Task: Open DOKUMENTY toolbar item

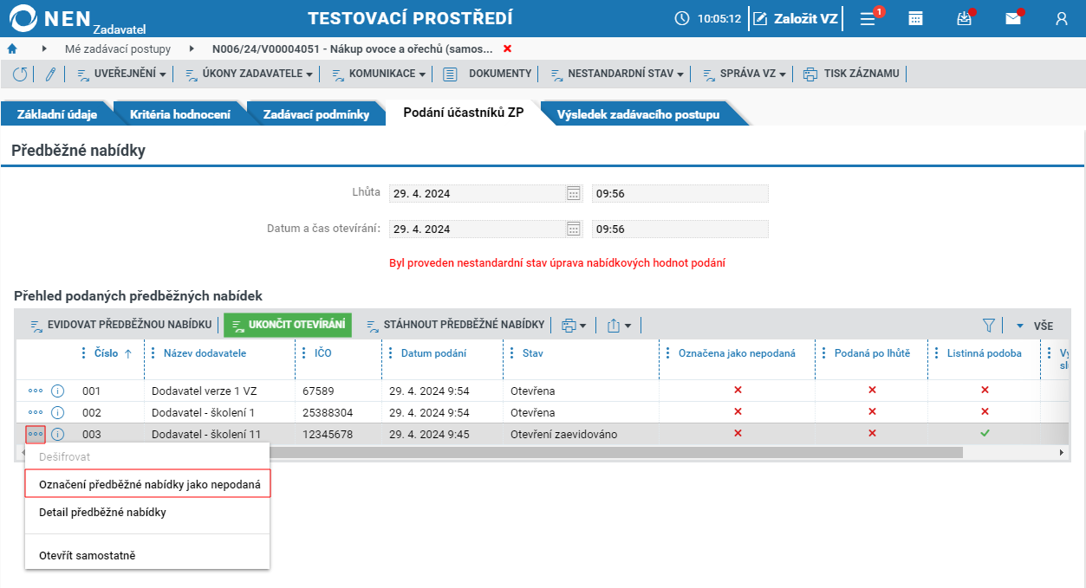Action: coord(487,74)
